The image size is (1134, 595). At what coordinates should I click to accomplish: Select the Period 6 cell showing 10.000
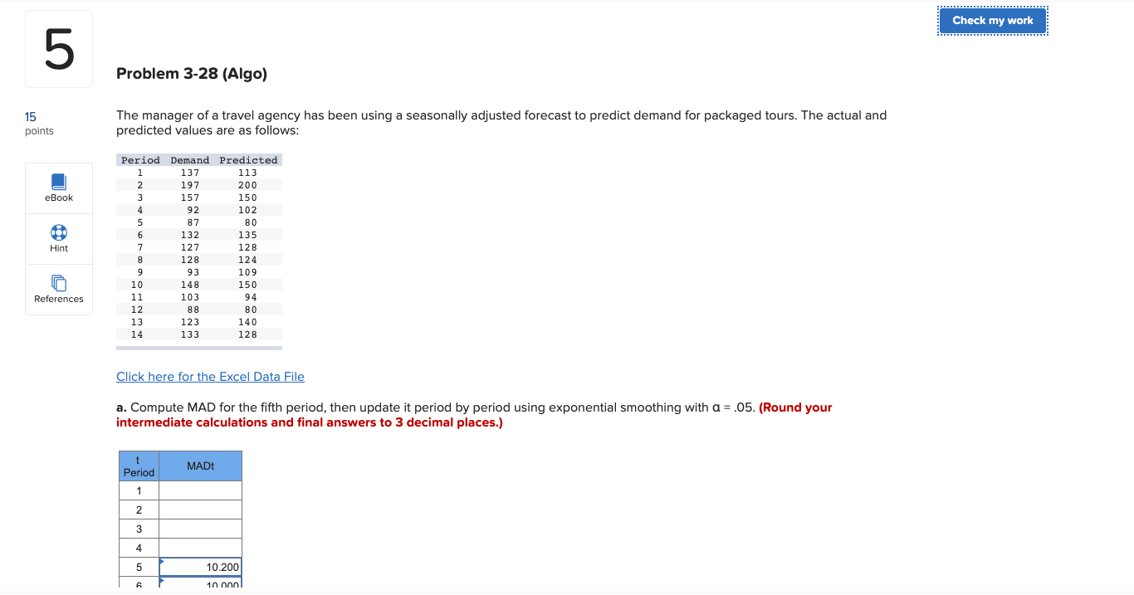tap(199, 584)
